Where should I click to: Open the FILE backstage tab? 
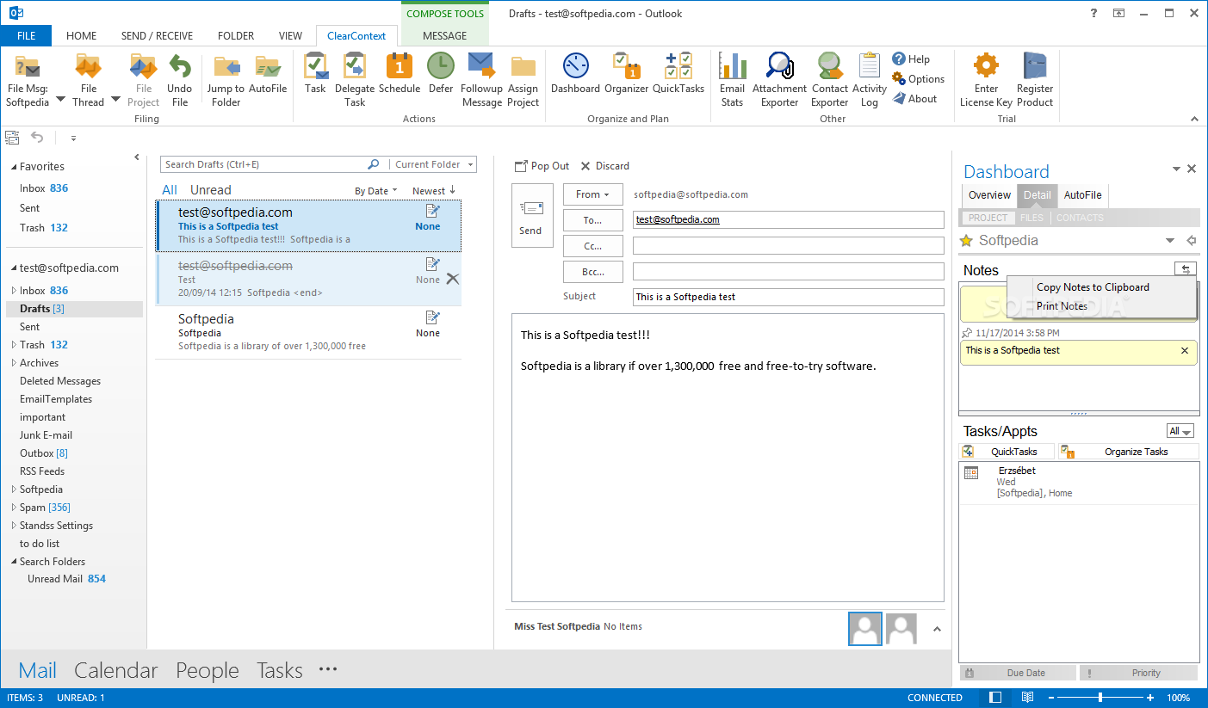(26, 36)
